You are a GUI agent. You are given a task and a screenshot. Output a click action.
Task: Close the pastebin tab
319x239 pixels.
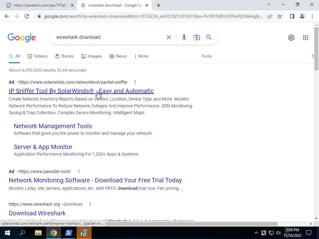tap(72, 6)
